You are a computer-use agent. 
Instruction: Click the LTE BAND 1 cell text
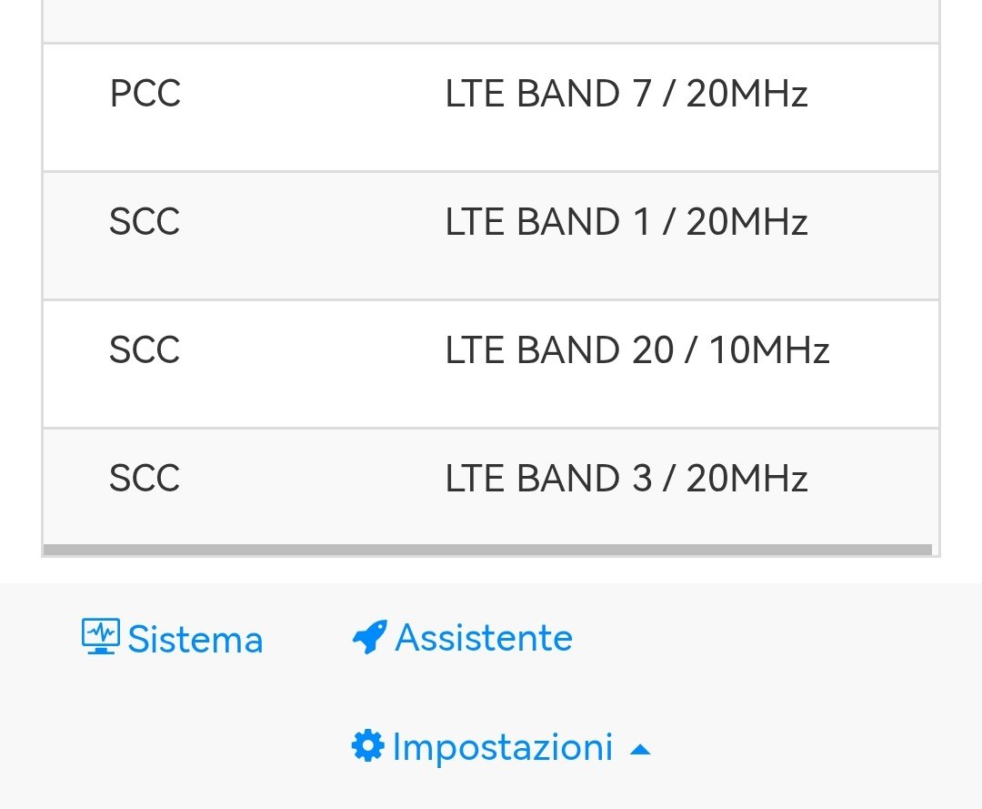click(547, 222)
